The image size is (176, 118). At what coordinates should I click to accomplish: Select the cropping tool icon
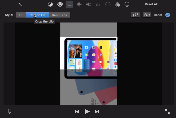(70, 4)
